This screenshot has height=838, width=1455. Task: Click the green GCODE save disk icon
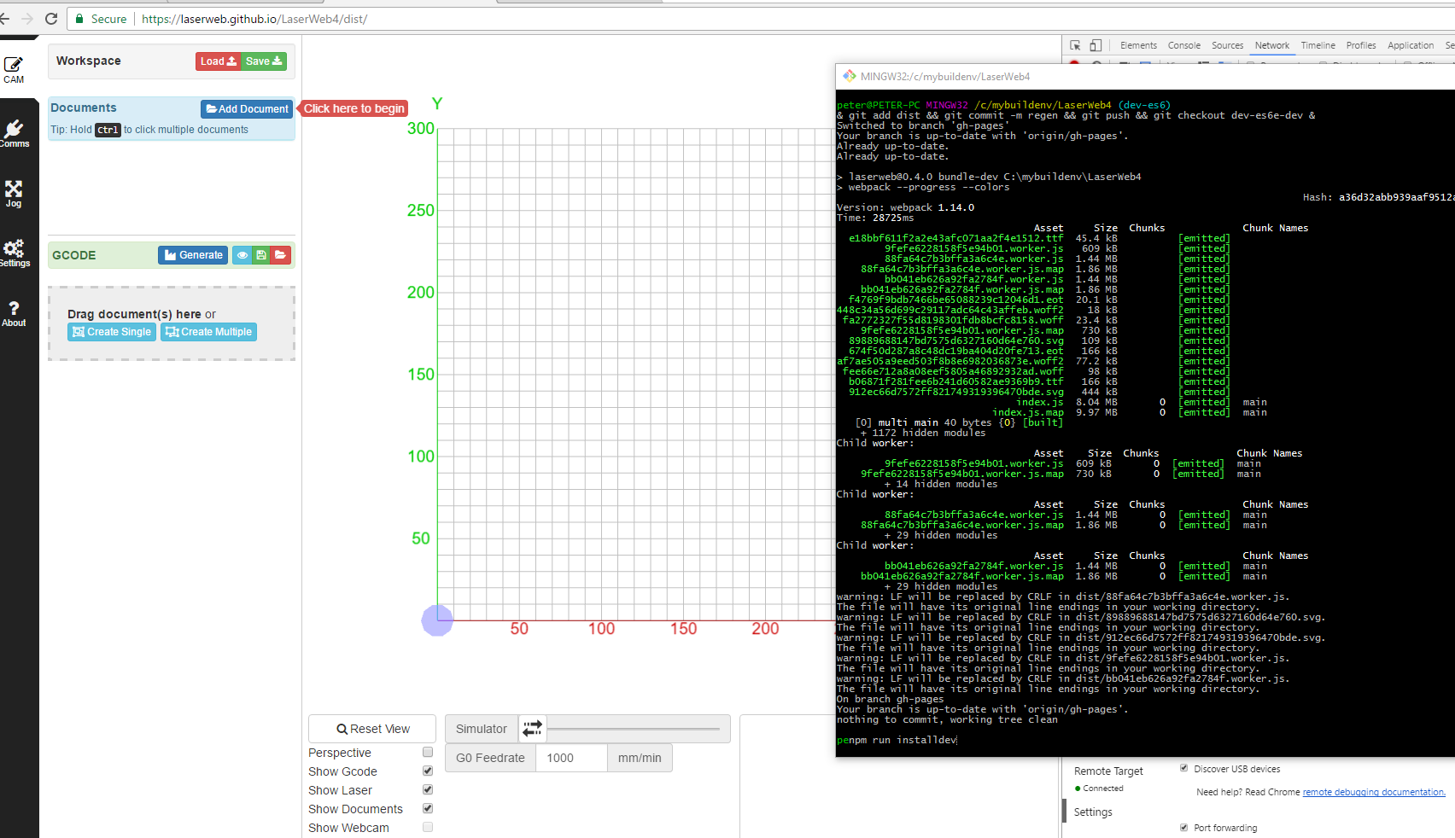click(x=261, y=255)
